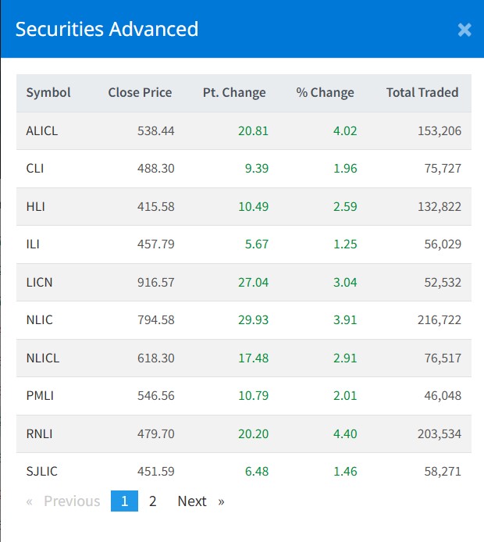Select the HLI security row
Viewport: 484px width, 542px height.
coord(35,207)
